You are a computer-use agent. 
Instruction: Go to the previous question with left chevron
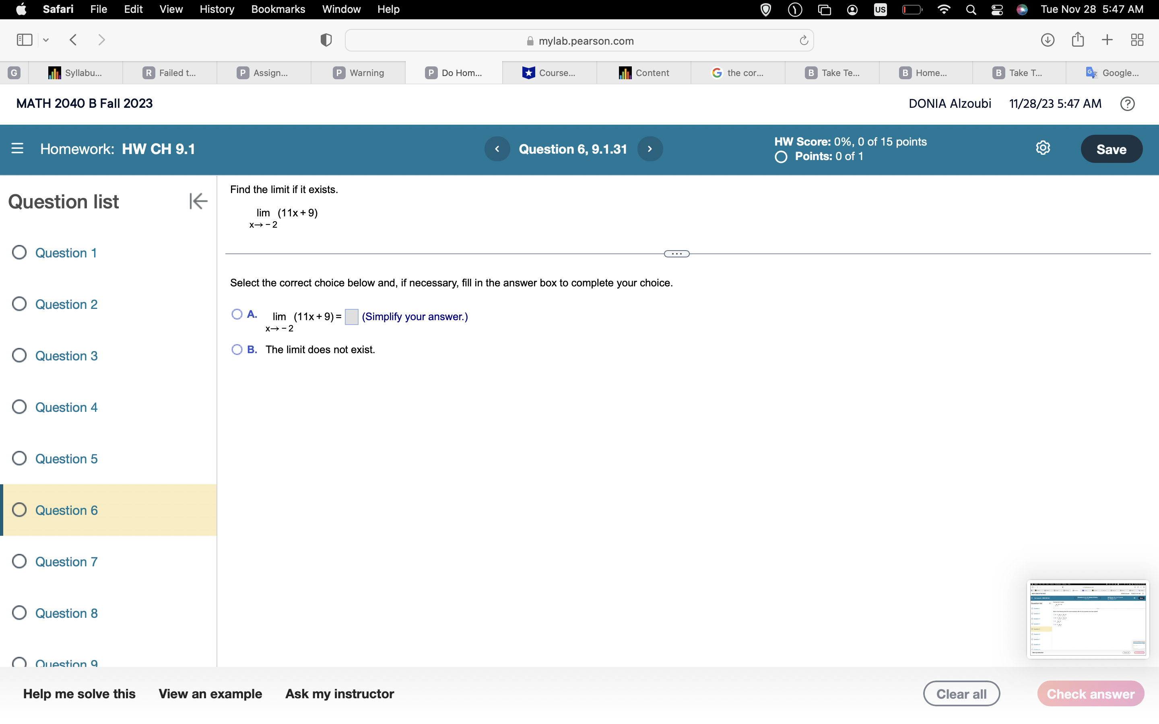(x=497, y=149)
